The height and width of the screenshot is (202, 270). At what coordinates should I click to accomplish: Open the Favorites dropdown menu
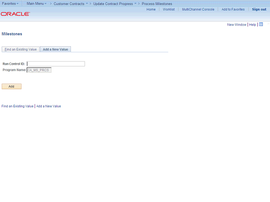10,3
